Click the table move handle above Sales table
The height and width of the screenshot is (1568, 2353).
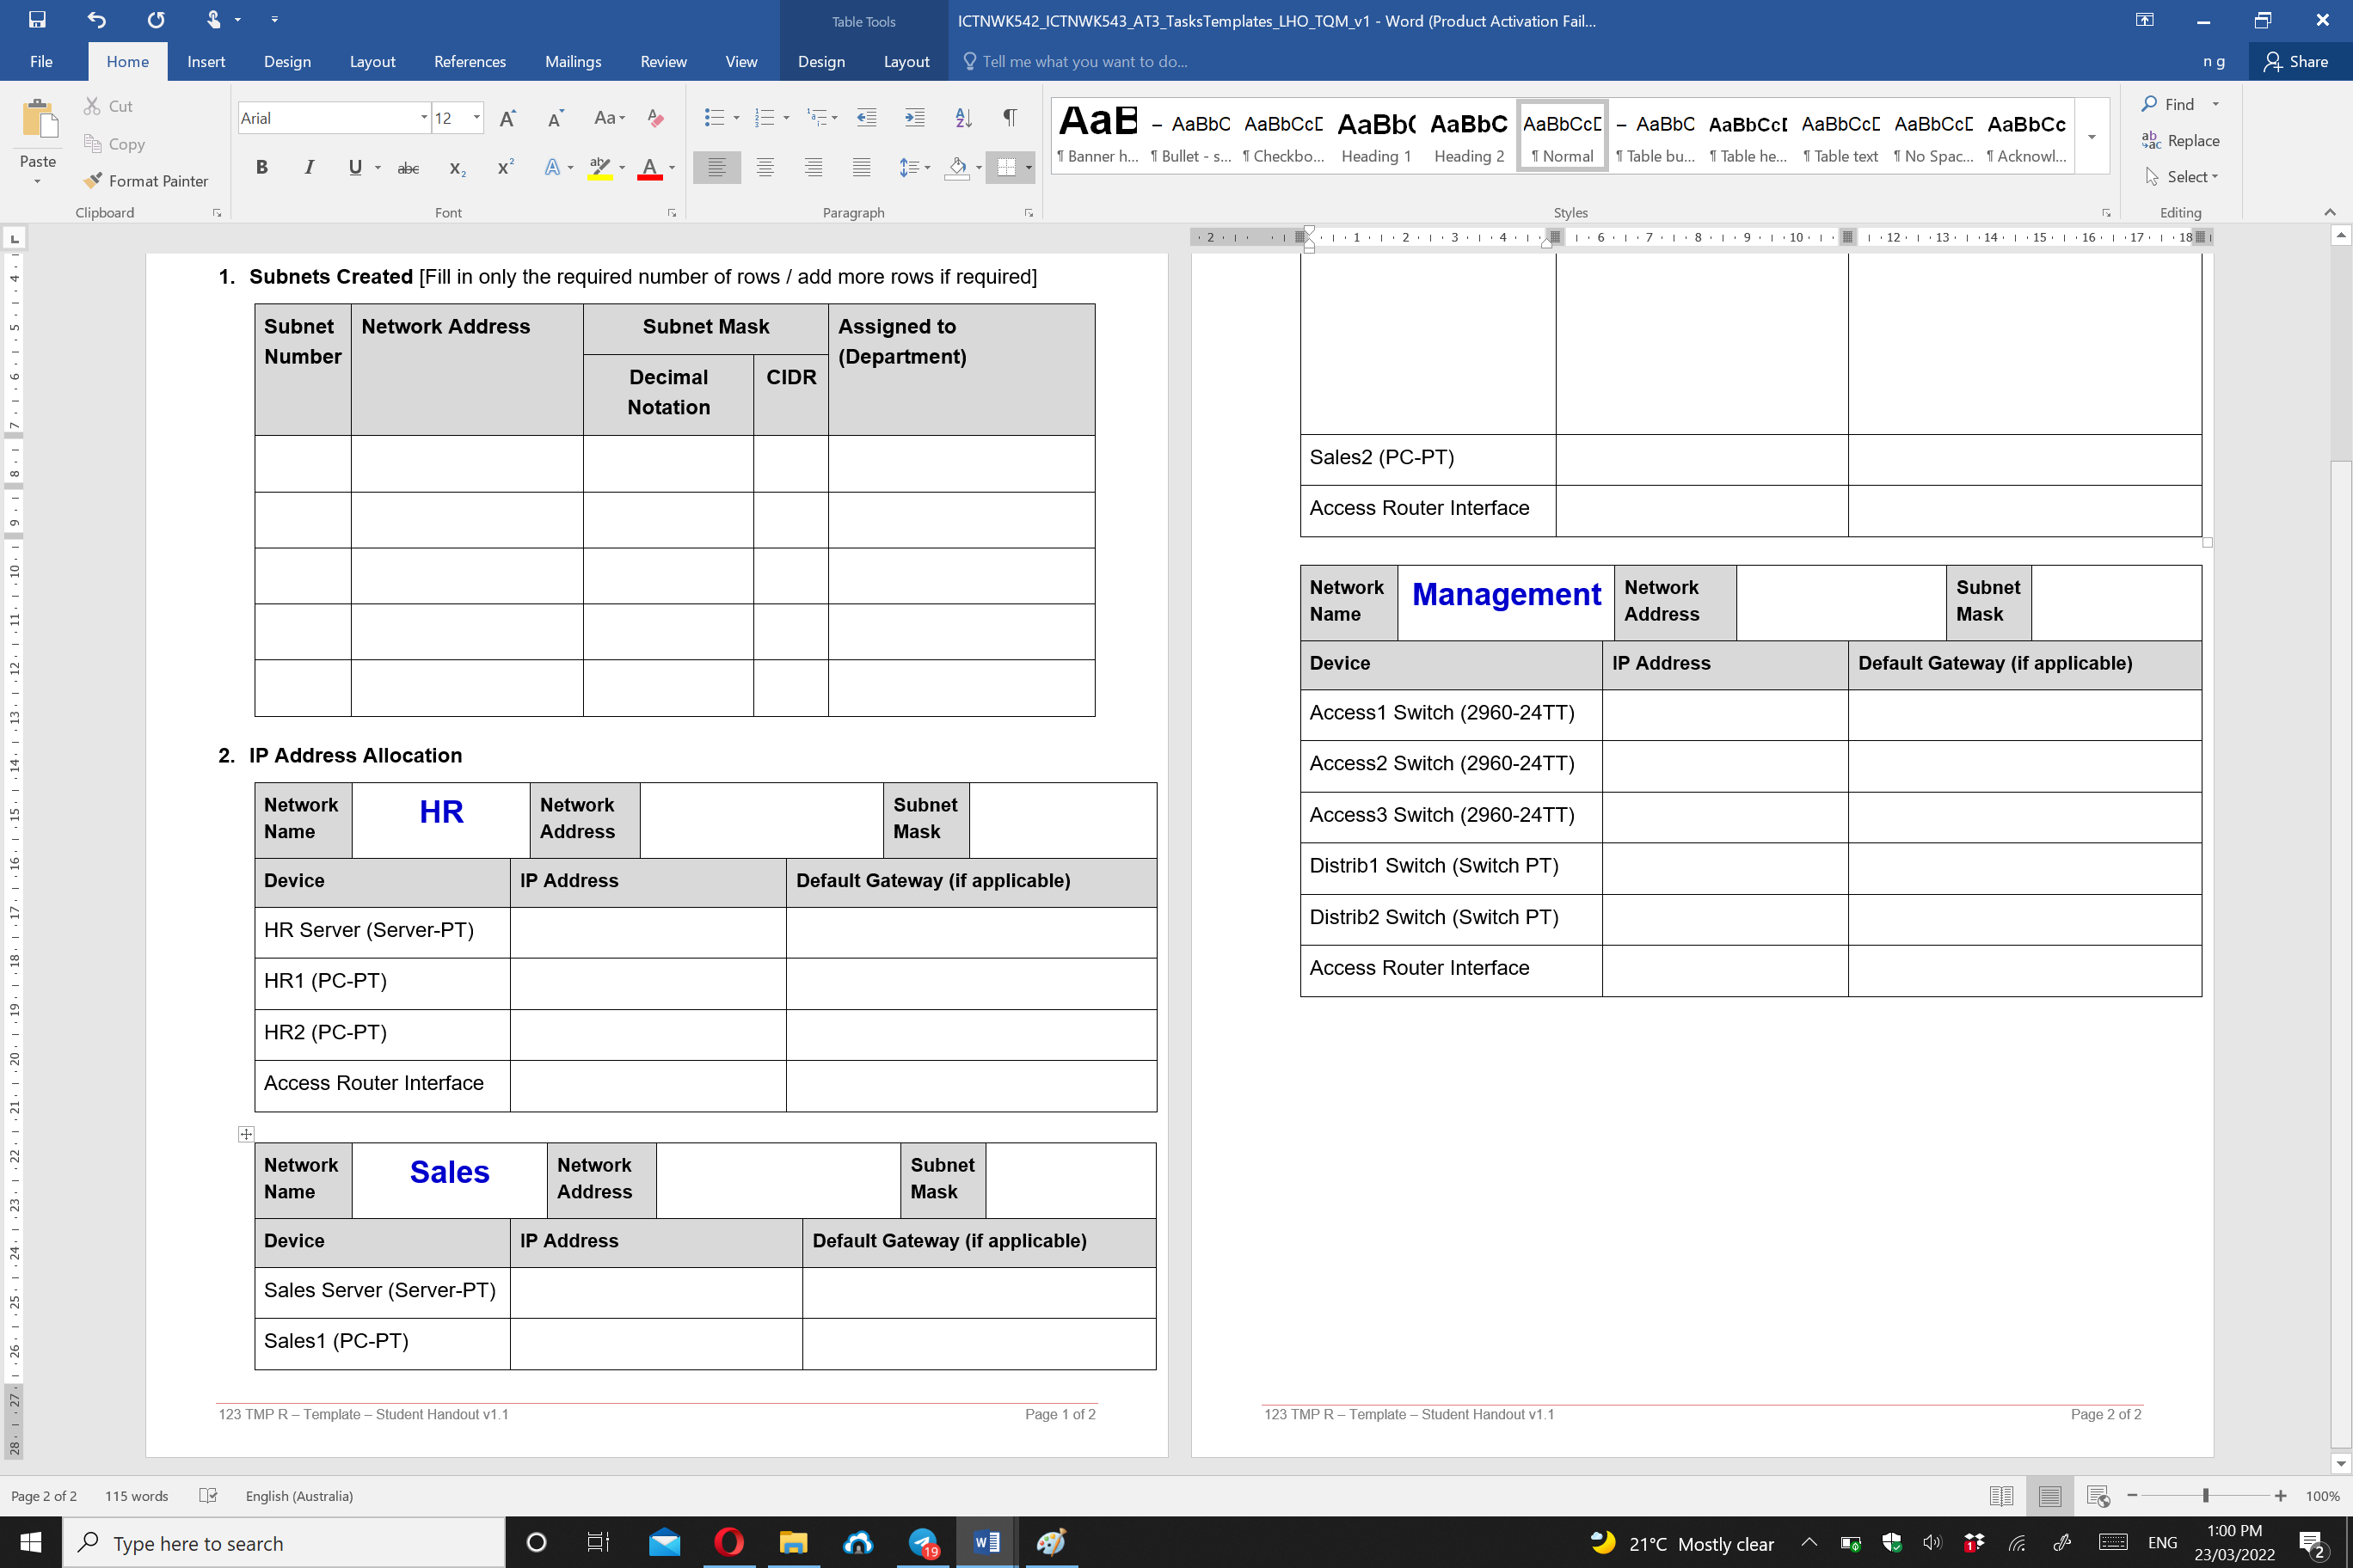246,1133
